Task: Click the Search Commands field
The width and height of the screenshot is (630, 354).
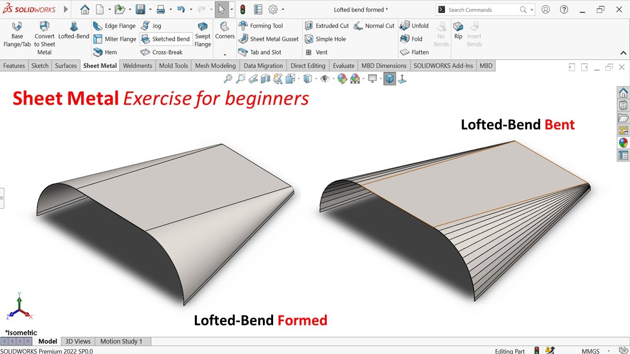Action: click(485, 9)
